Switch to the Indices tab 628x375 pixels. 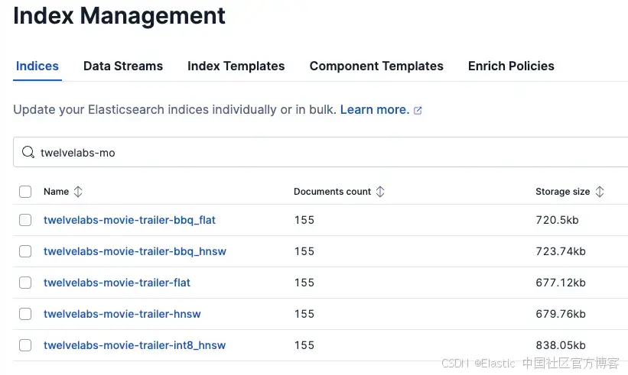pyautogui.click(x=37, y=66)
